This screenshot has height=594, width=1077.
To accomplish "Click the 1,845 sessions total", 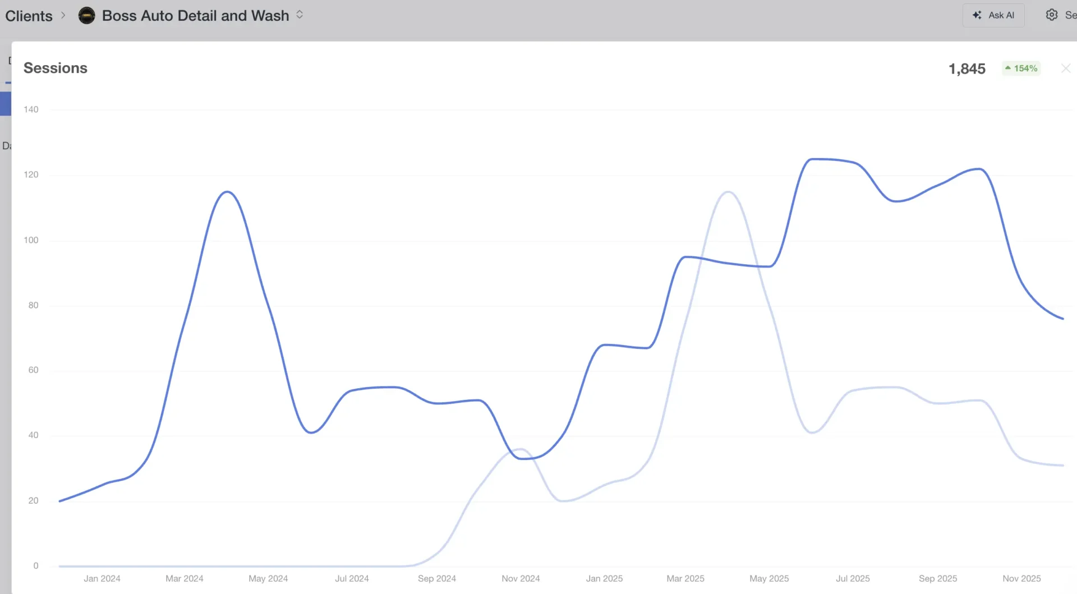I will 966,69.
